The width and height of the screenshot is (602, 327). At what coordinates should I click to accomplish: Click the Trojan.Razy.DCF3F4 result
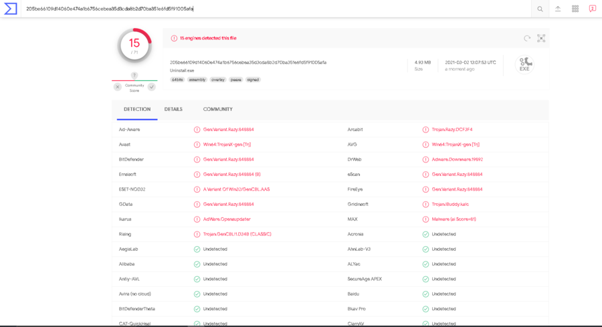pyautogui.click(x=452, y=130)
